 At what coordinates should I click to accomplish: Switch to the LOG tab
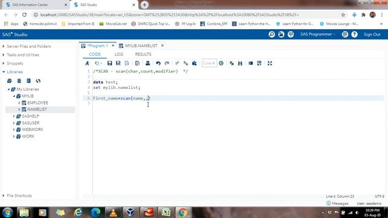[x=119, y=54]
